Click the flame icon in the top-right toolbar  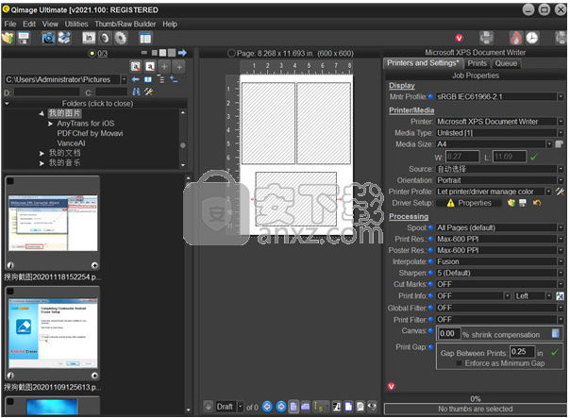tap(515, 38)
